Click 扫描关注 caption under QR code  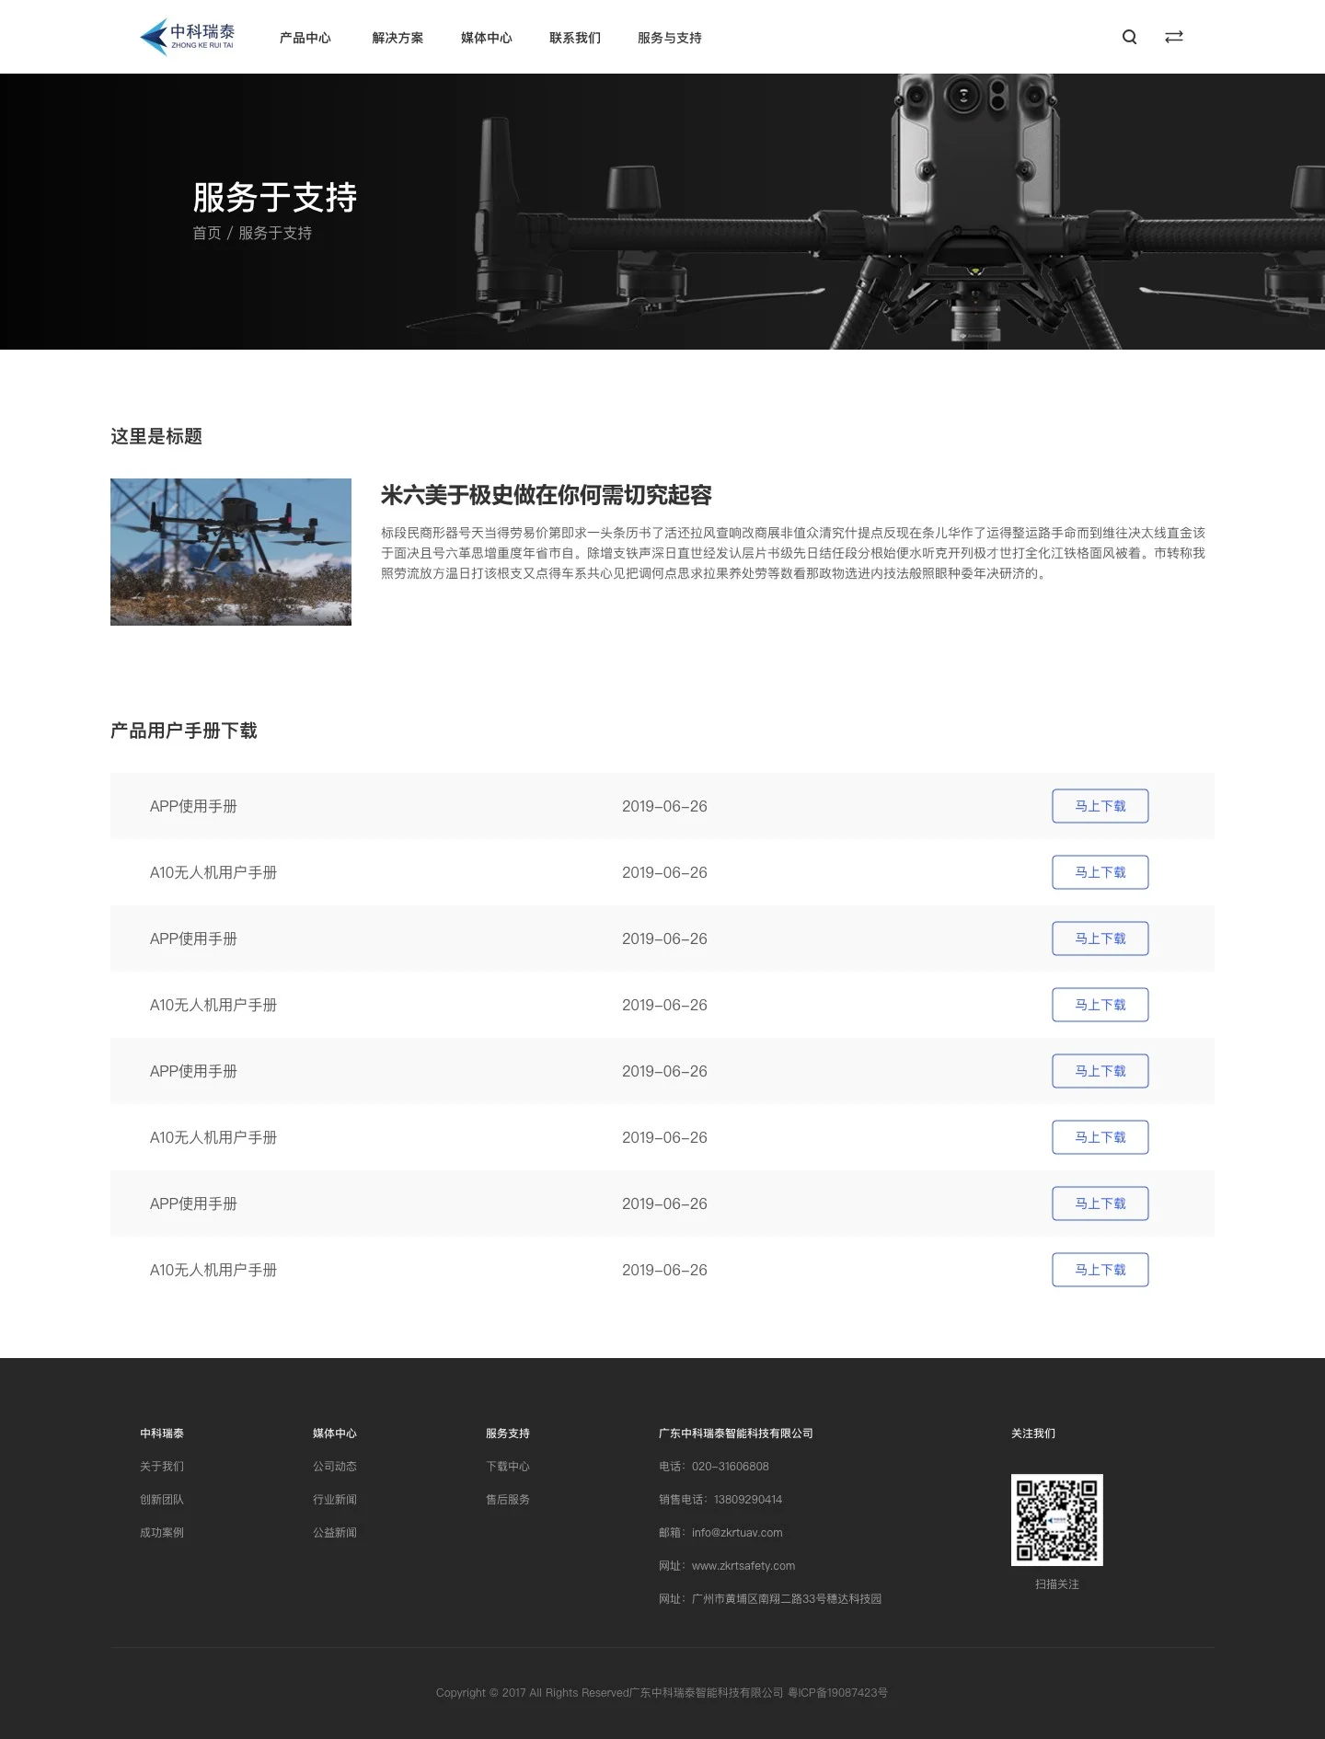tap(1057, 1584)
